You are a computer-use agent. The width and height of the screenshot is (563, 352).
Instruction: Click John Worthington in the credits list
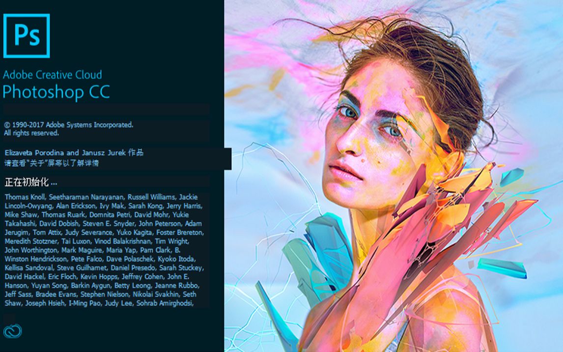[x=31, y=250]
